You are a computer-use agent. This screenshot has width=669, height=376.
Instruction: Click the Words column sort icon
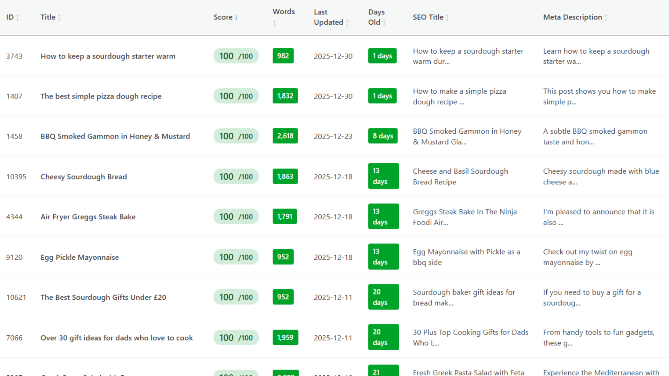tap(275, 23)
